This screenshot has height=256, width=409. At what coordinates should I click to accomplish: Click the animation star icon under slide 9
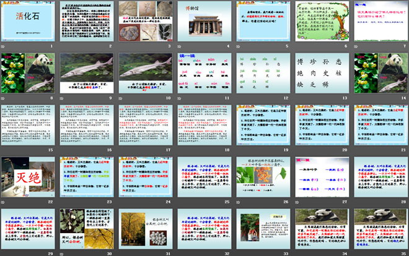coord(61,98)
